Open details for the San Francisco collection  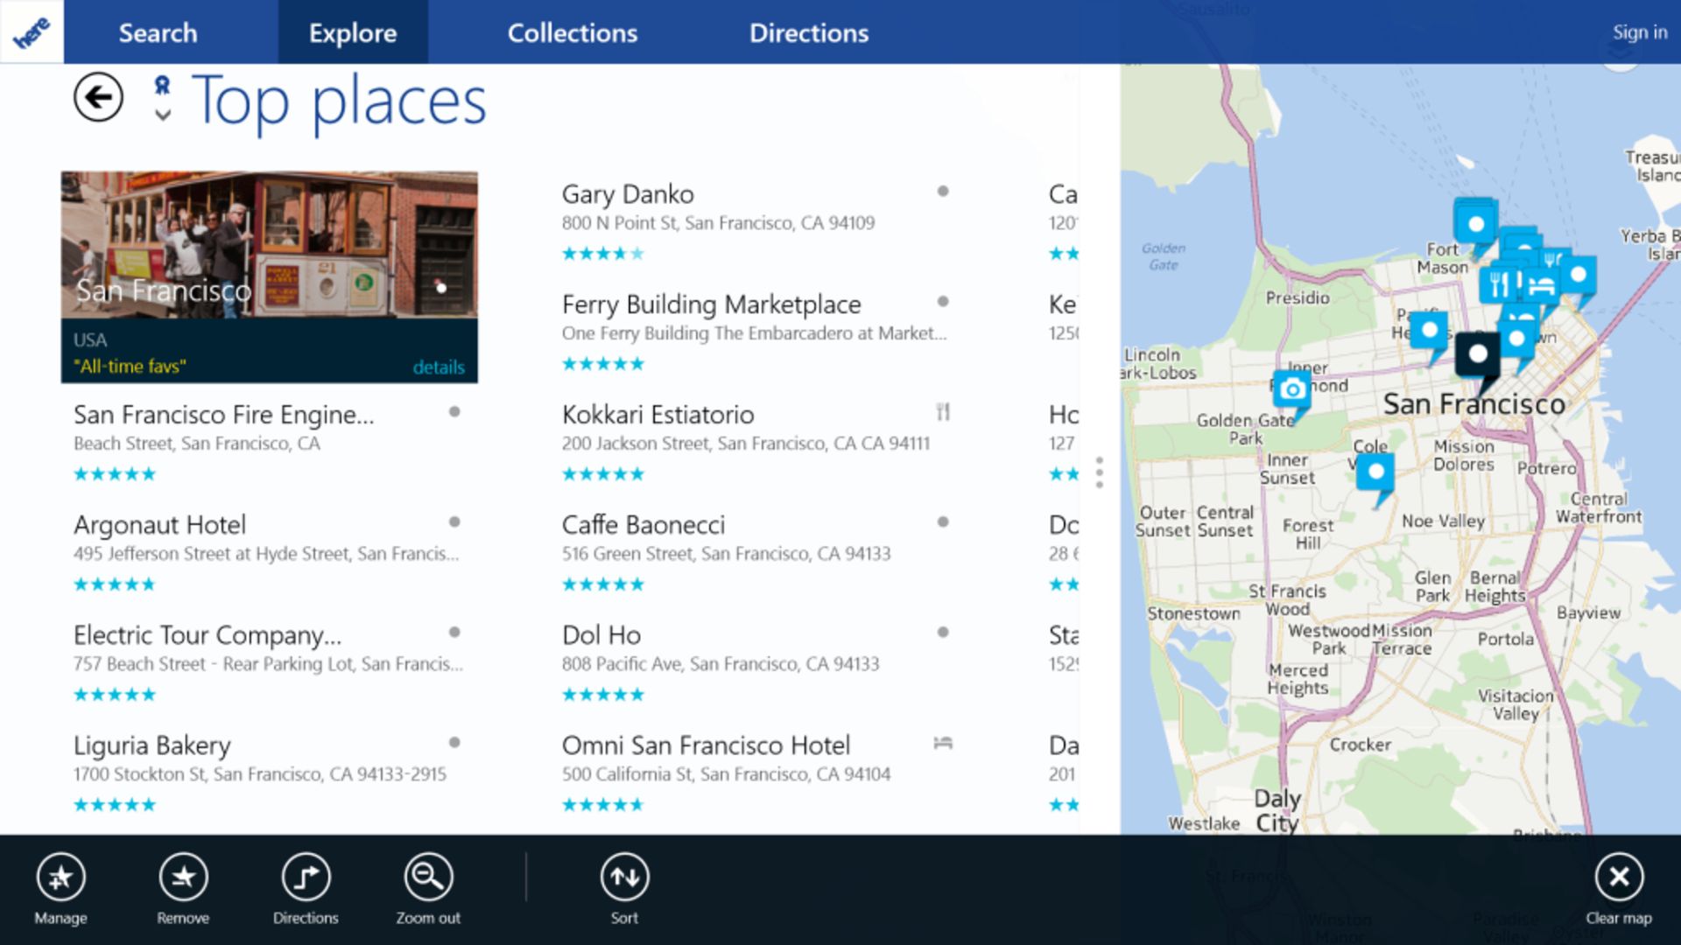click(x=440, y=367)
